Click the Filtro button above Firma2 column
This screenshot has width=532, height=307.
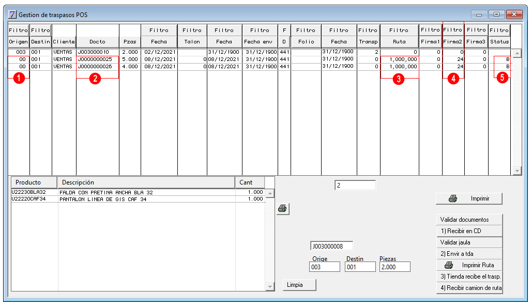point(453,30)
